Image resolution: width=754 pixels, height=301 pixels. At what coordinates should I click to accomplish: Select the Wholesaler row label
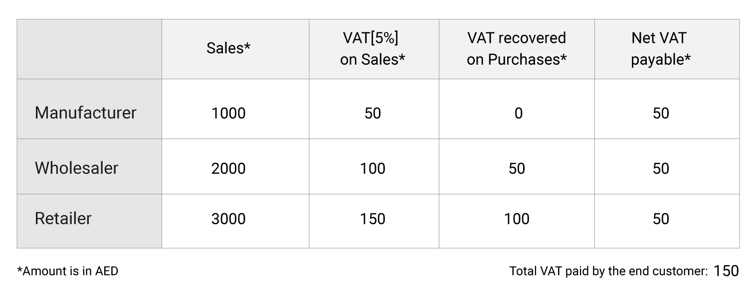(x=76, y=168)
